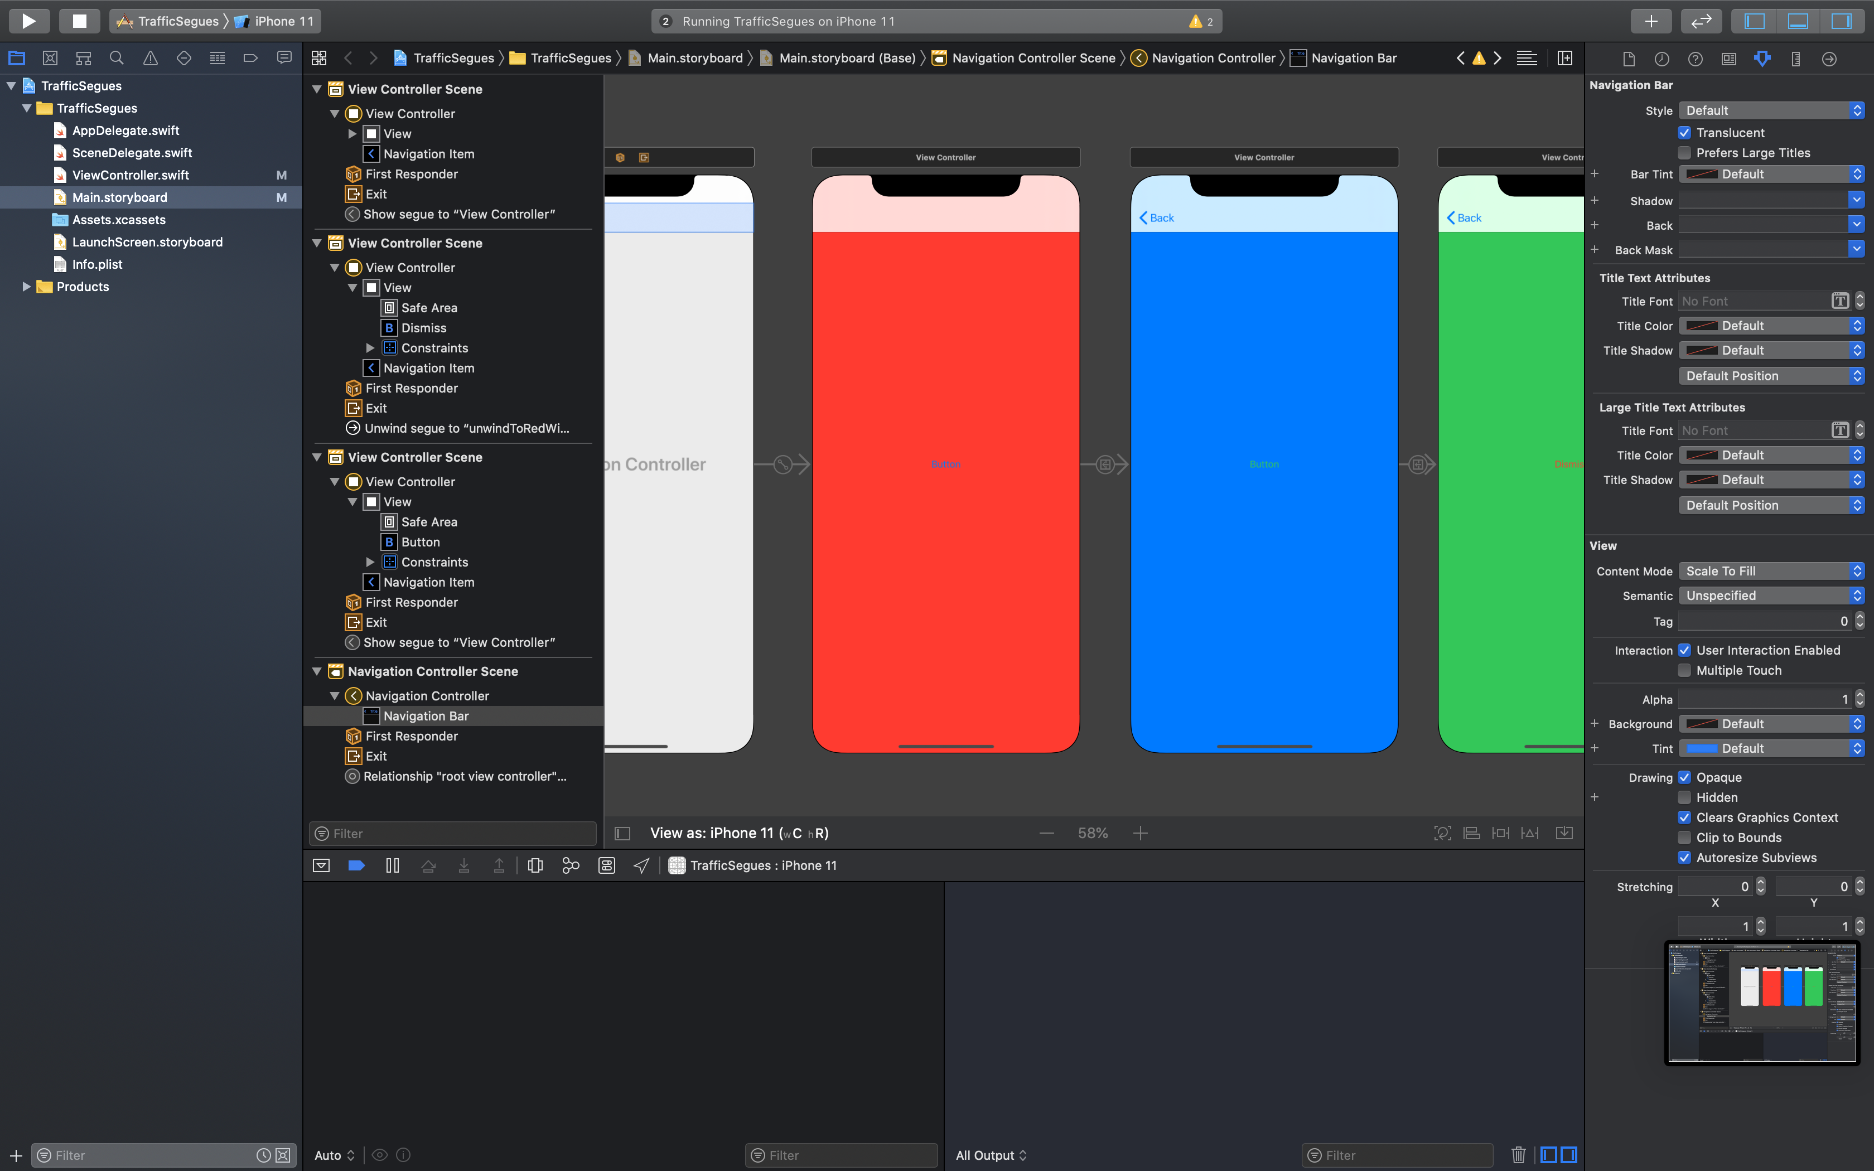Click the Stop button in the toolbar

(79, 21)
